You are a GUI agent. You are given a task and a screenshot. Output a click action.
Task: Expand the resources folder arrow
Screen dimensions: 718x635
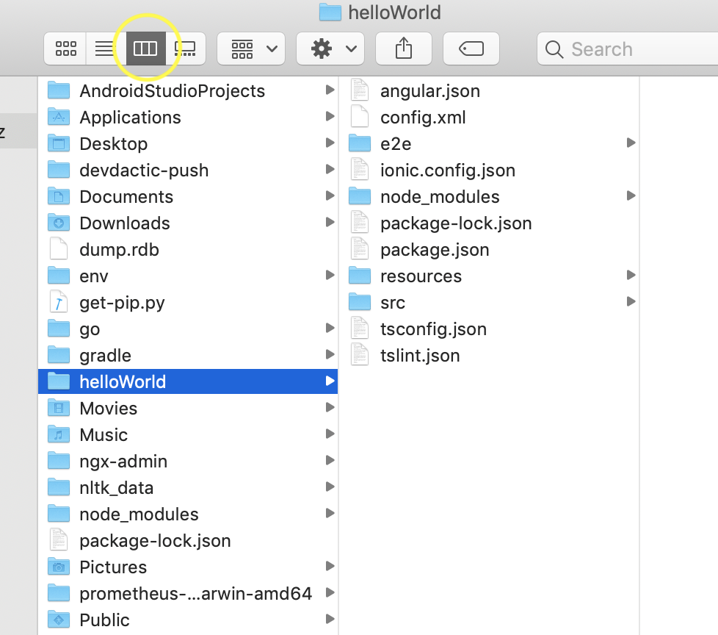(x=631, y=275)
